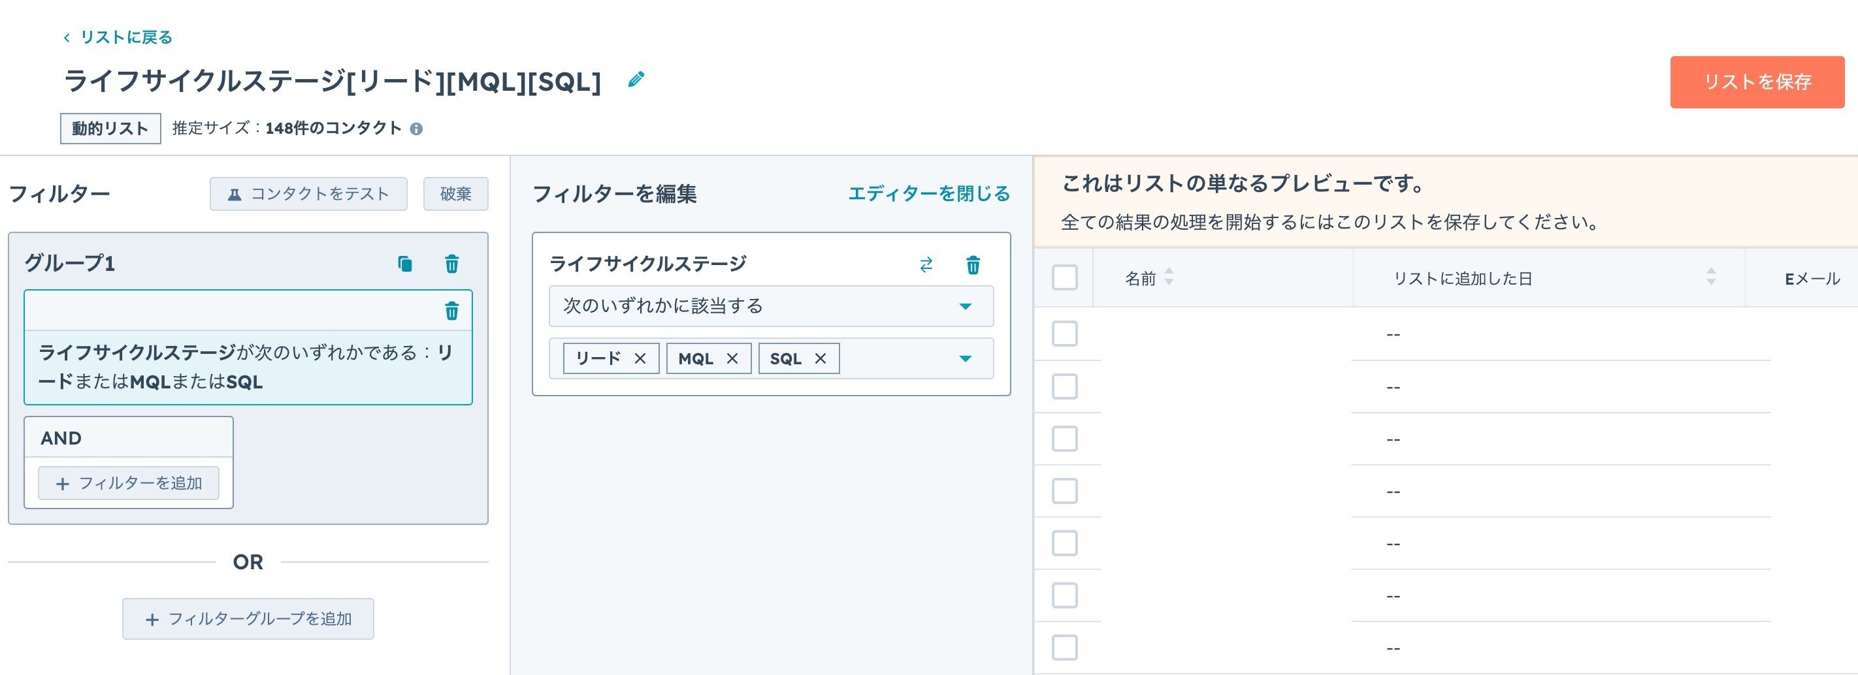Image resolution: width=1858 pixels, height=675 pixels.
Task: Check the first contact row checkbox
Action: pos(1065,334)
